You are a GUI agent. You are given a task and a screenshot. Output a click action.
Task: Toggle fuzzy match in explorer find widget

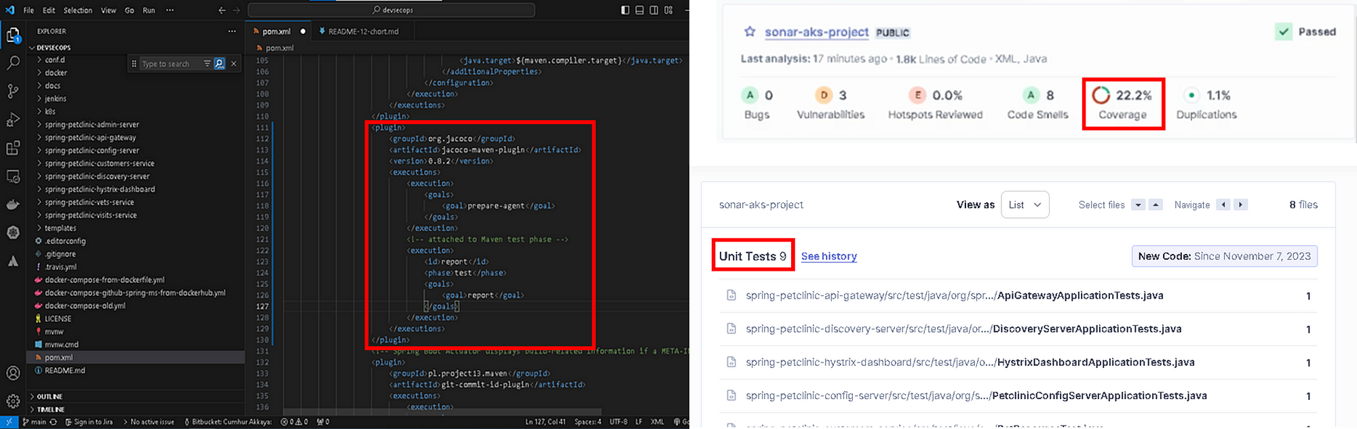coord(220,63)
